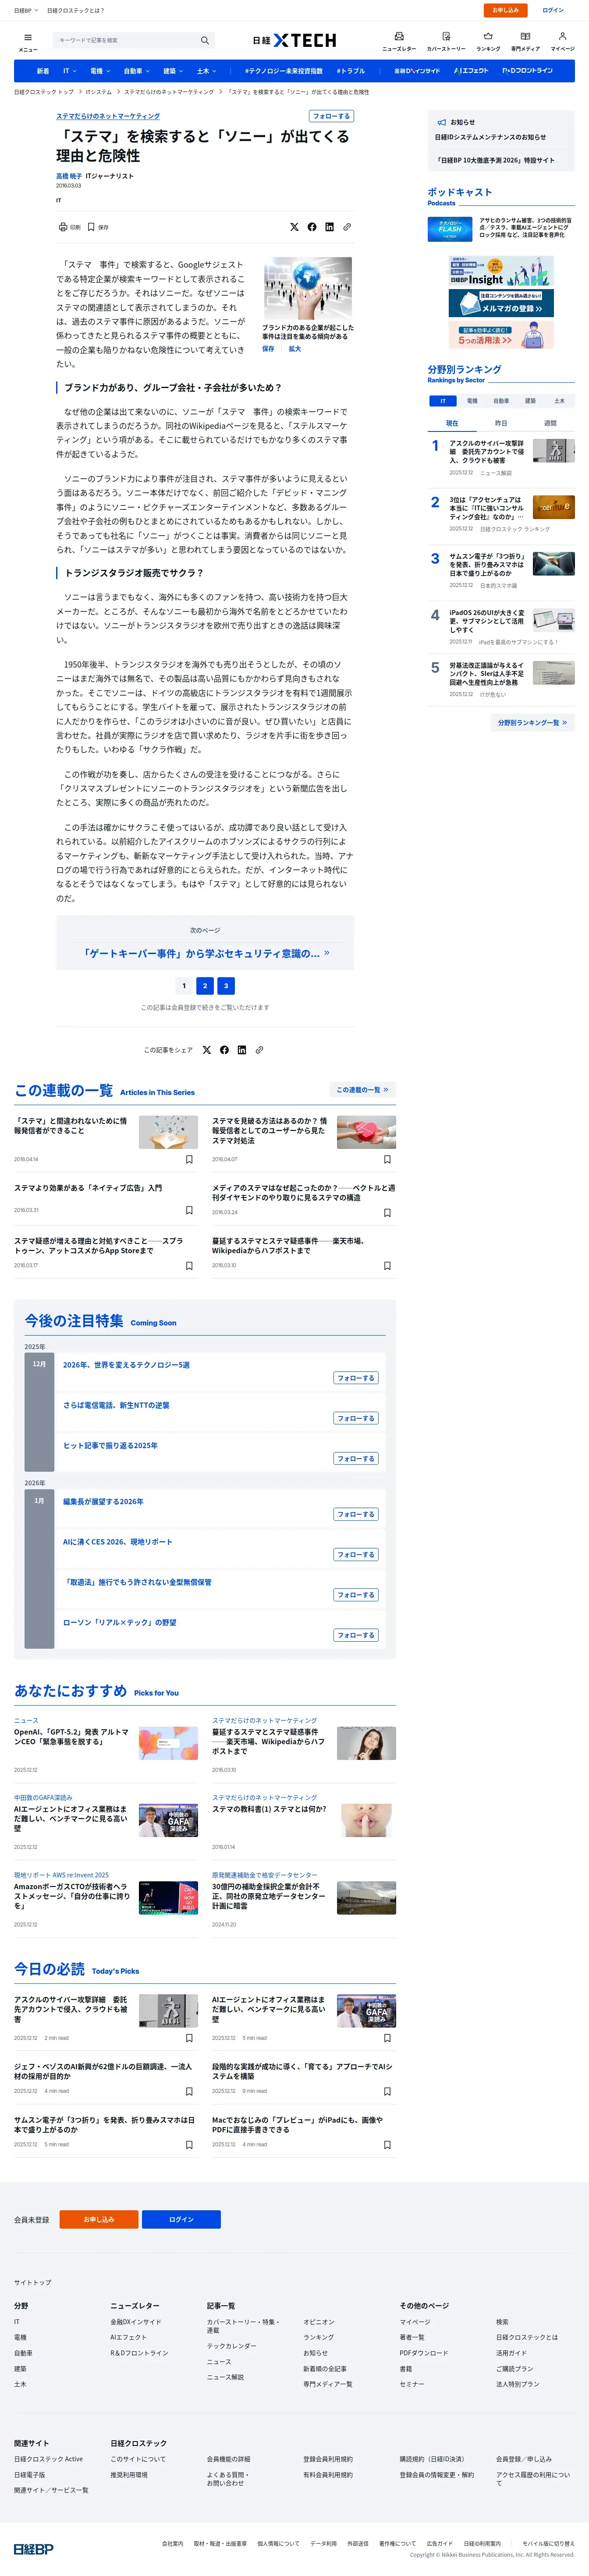Open 分野別ランキング一覧 button
The image size is (589, 2576).
(x=533, y=722)
